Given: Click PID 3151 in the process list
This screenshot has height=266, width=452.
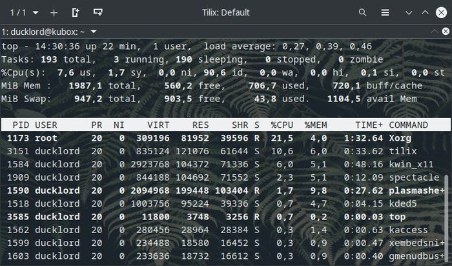Looking at the screenshot, I should (18, 151).
